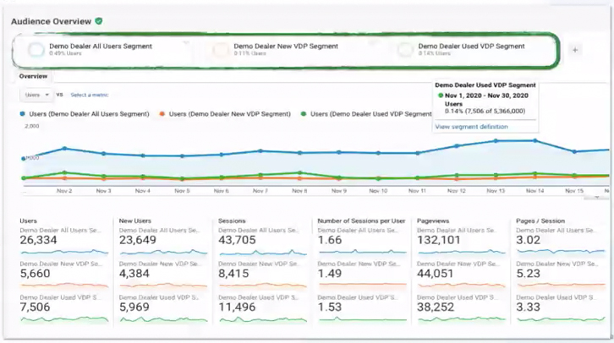Screen dimensions: 614x343
Task: Click the Nov 10 axis label
Action: (378, 191)
